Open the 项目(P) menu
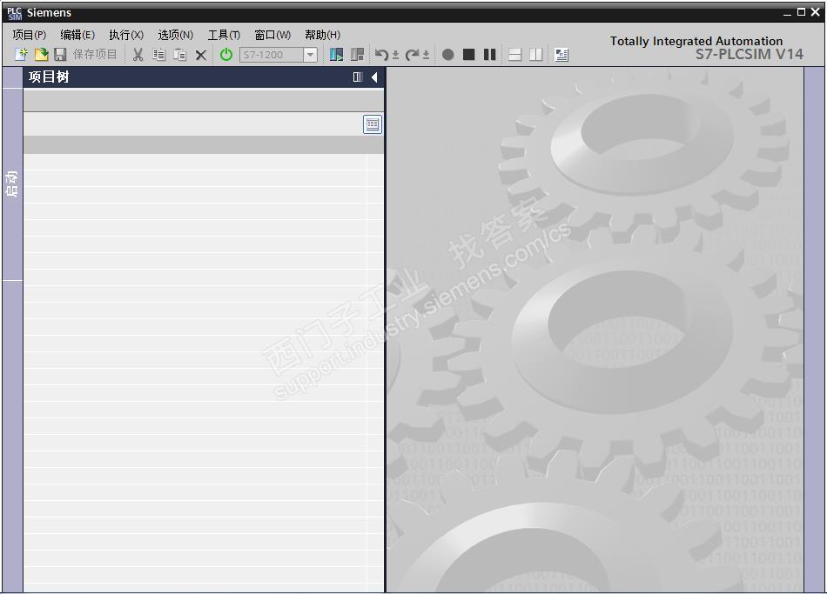This screenshot has width=827, height=594. coord(30,35)
